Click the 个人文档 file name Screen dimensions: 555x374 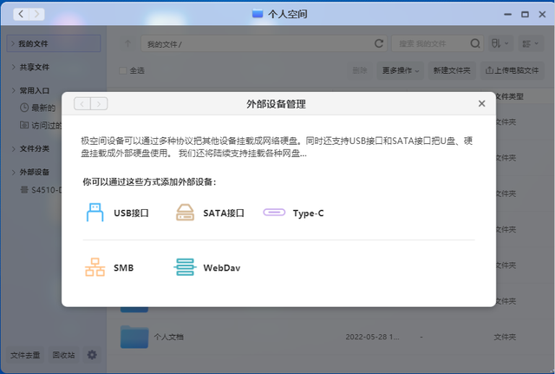tap(168, 337)
